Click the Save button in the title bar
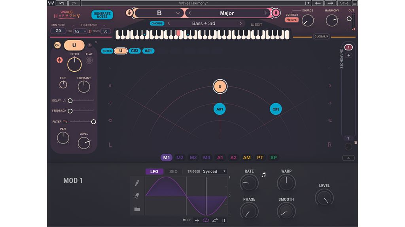Viewport: 405px width, 227px height. click(344, 3)
